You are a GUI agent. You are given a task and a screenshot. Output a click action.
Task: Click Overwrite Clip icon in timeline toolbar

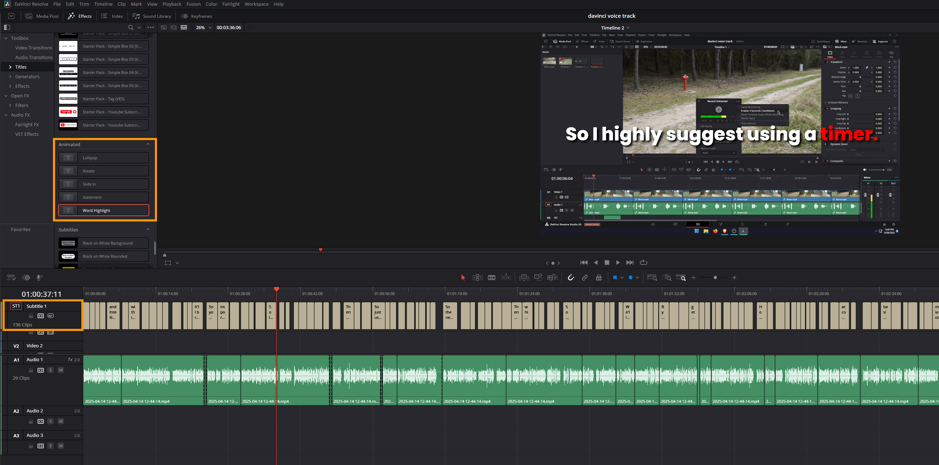point(538,278)
